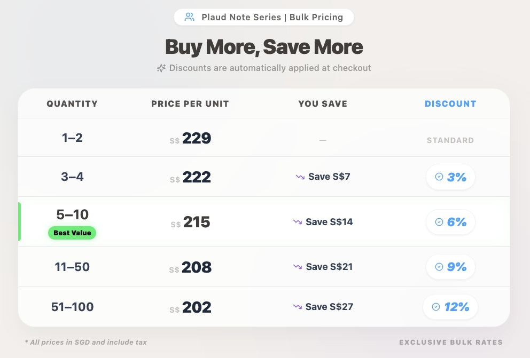
Task: Select the 12% discount pill
Action: point(450,307)
